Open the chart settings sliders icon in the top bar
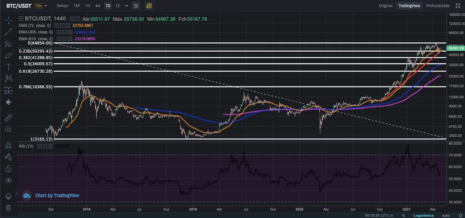 pyautogui.click(x=136, y=6)
